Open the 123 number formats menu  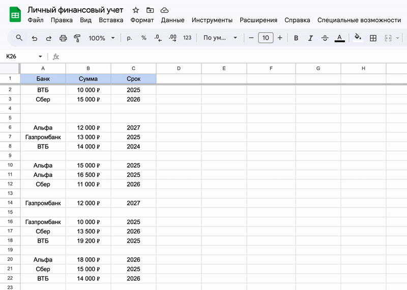(x=187, y=38)
